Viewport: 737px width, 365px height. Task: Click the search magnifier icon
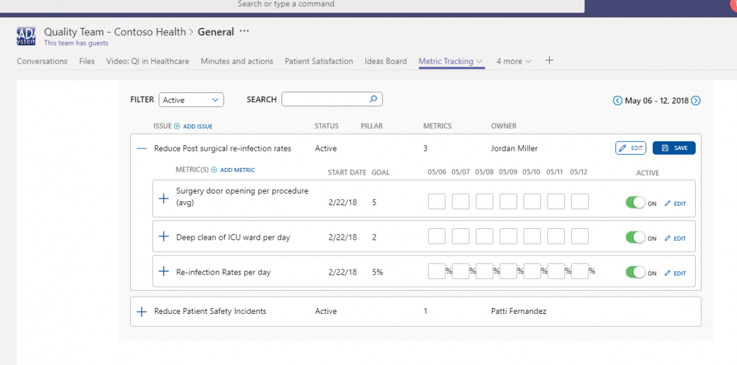(x=373, y=99)
